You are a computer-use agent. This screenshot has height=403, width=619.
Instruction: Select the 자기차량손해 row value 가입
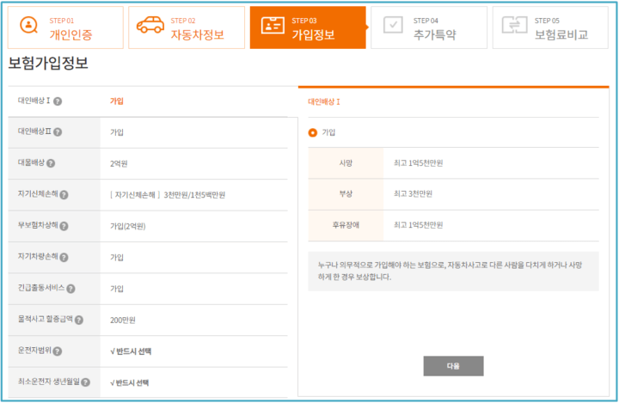(117, 257)
